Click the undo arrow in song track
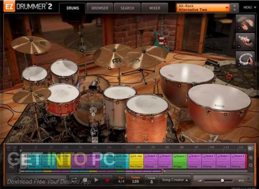Viewport: 259px width, 189px height. [9, 148]
